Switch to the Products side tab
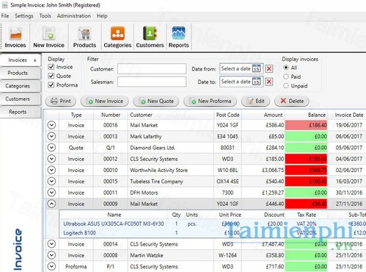The image size is (366, 272). [21, 73]
